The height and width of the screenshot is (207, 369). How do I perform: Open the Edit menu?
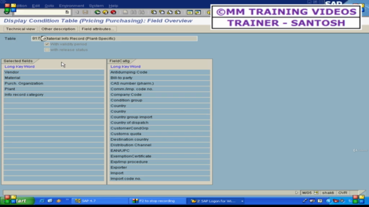click(x=36, y=6)
